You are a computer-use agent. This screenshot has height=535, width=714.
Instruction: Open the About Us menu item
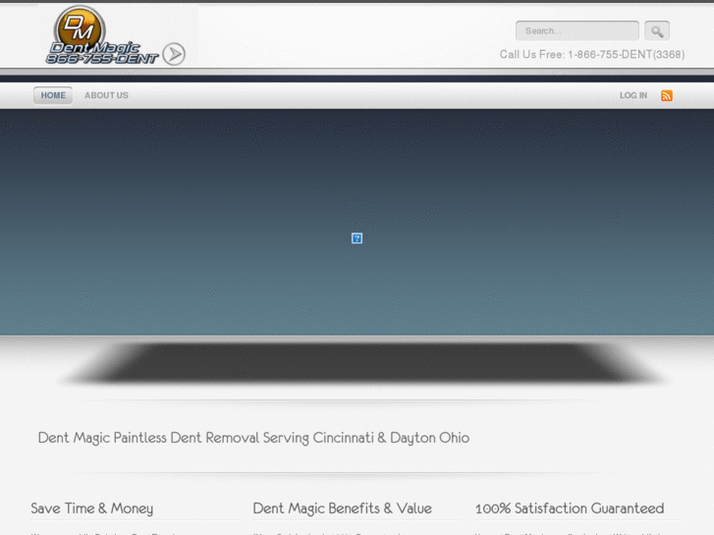[x=106, y=95]
